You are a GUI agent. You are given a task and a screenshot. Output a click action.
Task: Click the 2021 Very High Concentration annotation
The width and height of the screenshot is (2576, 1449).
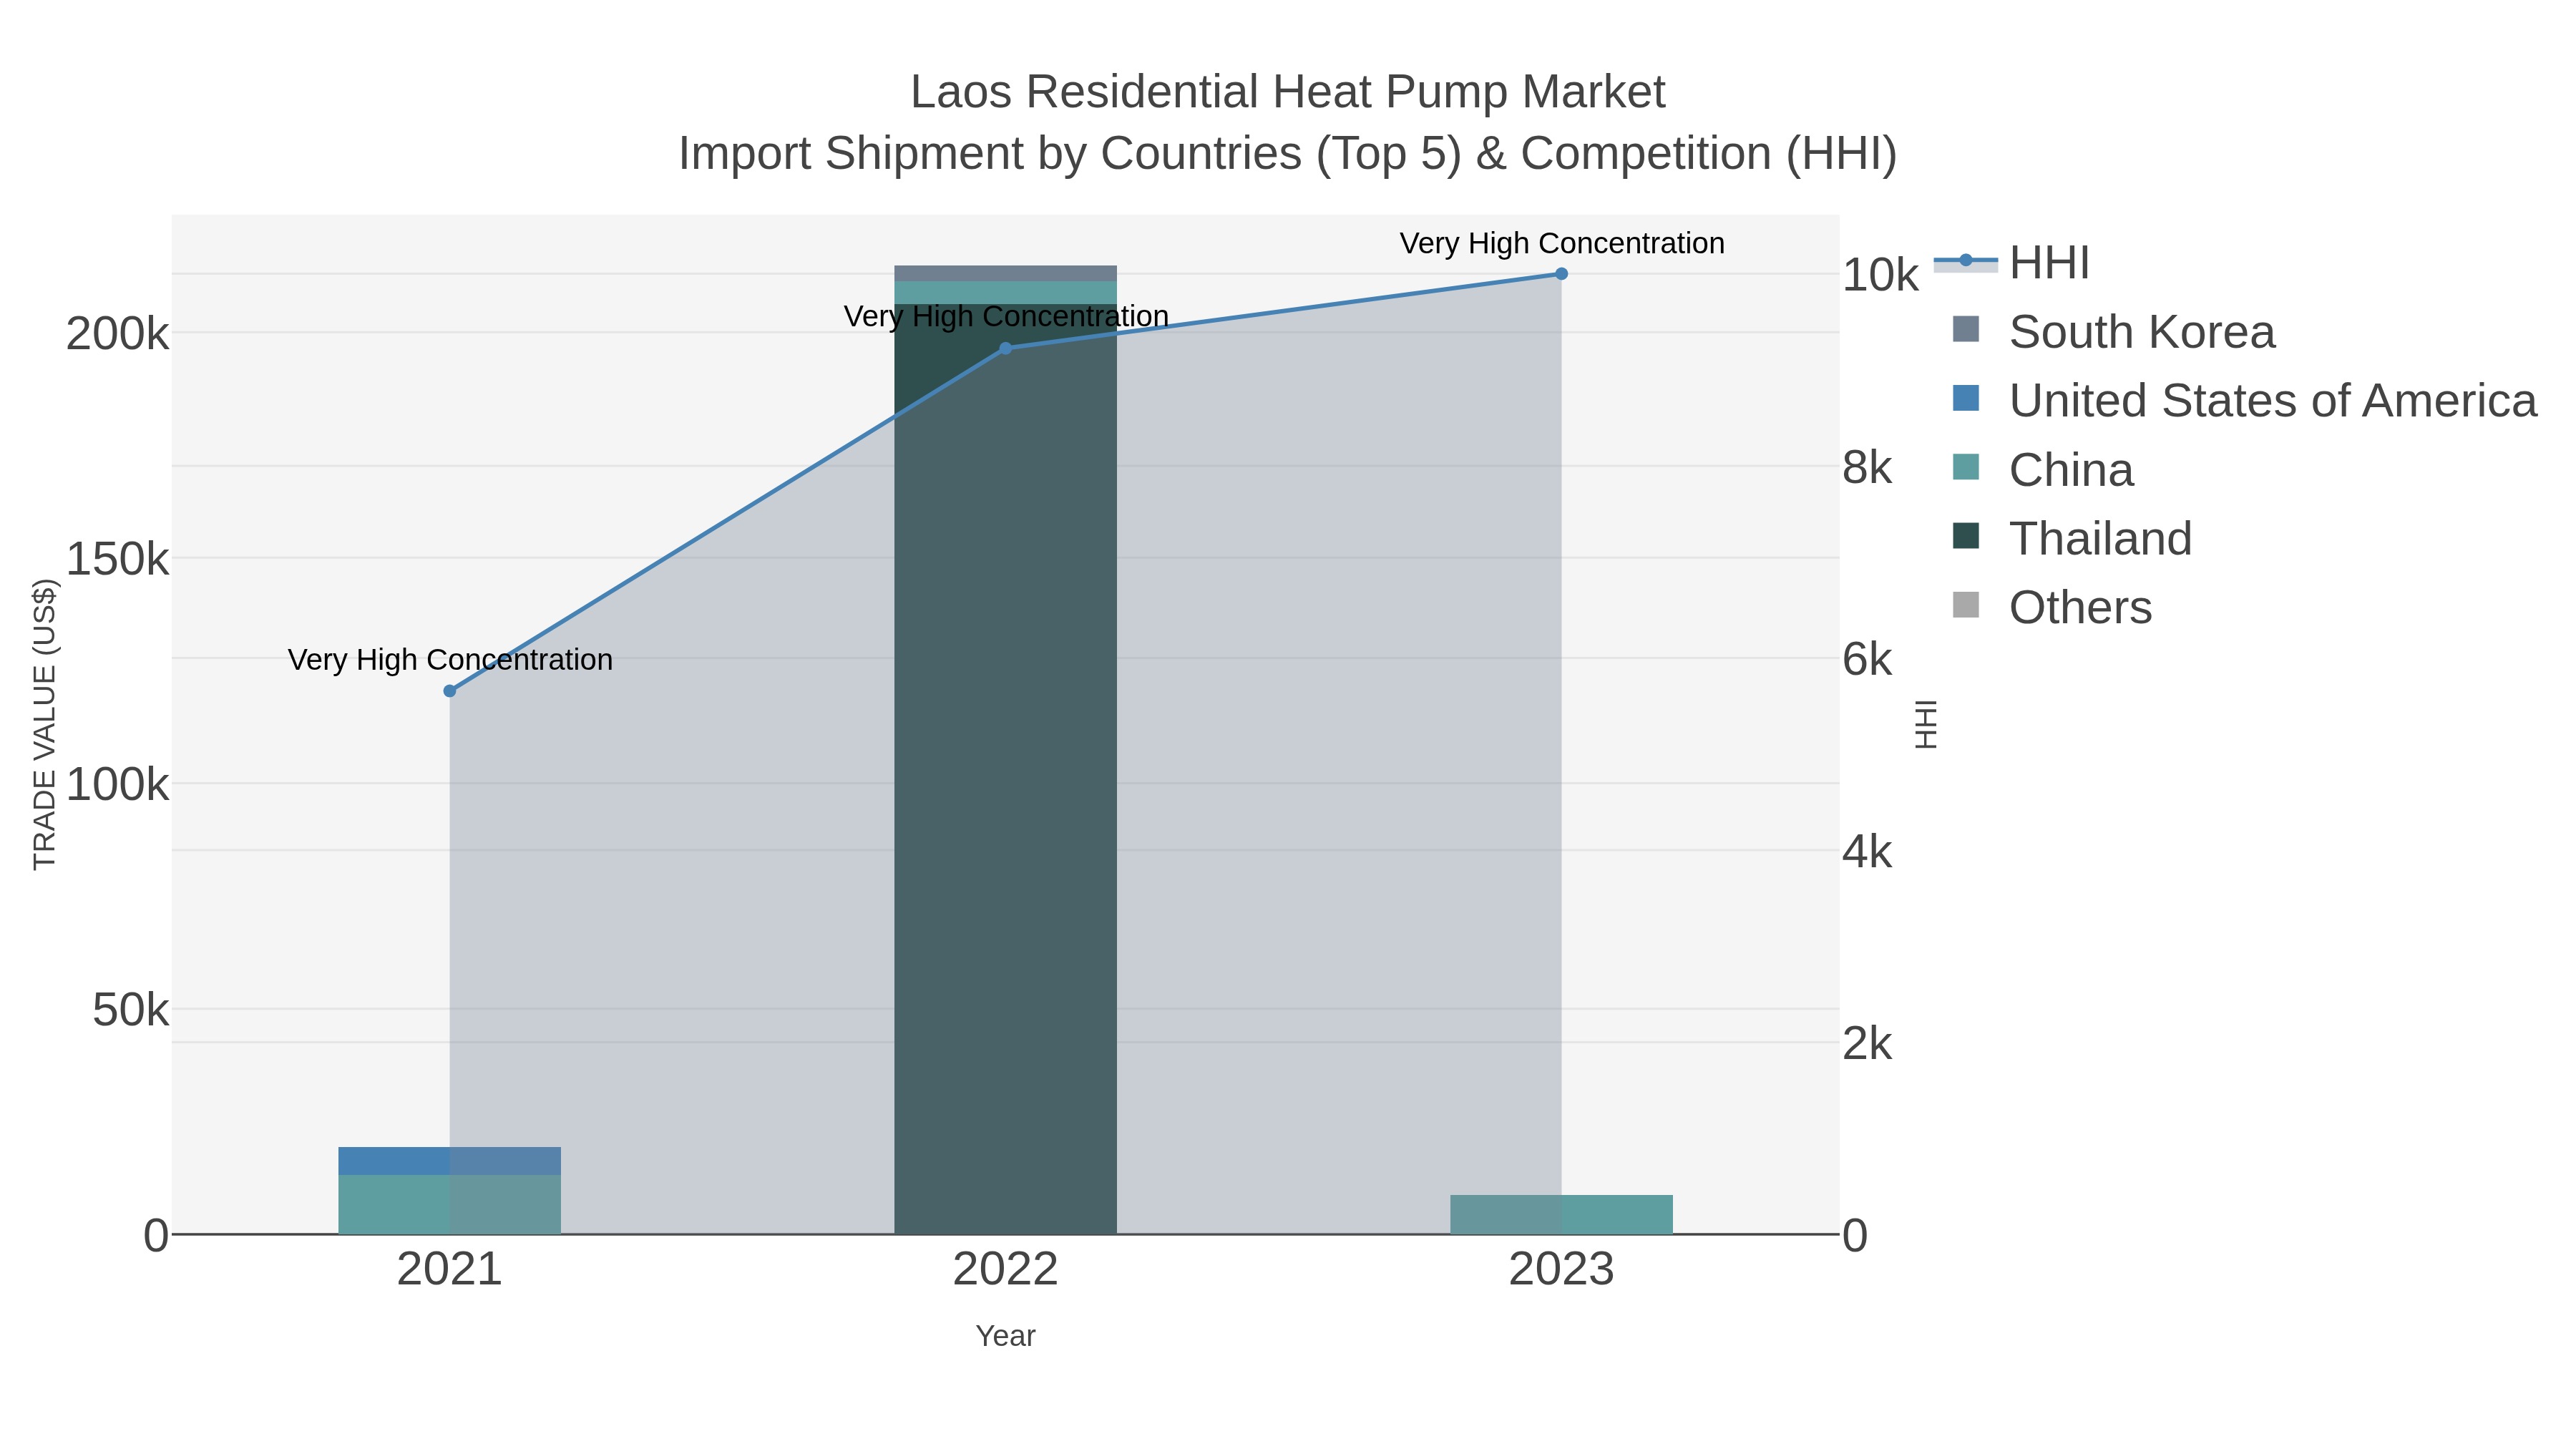point(450,660)
